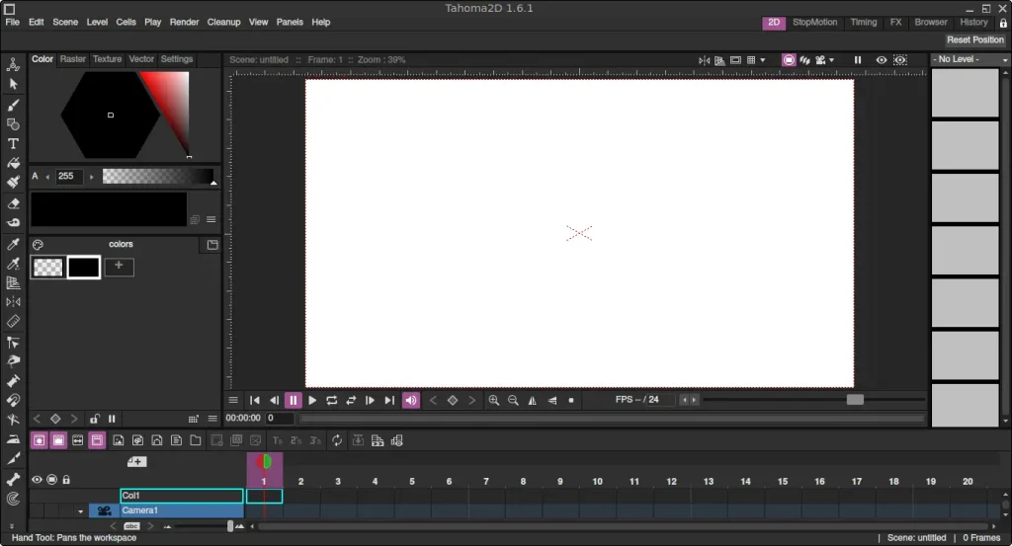Select the transparent checkered color swatch
Image resolution: width=1012 pixels, height=546 pixels.
[x=47, y=267]
